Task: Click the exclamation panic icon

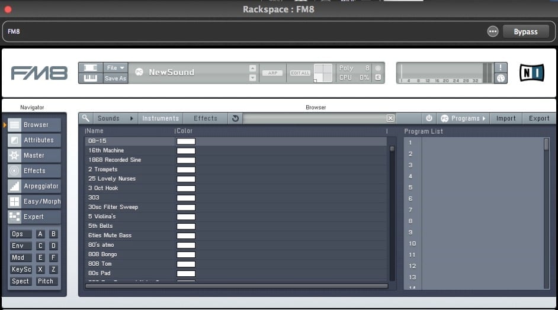Action: point(501,67)
